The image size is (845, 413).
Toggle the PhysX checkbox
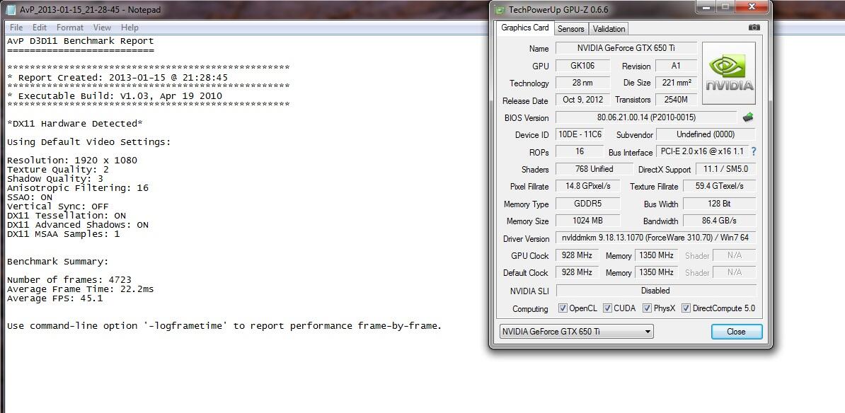[647, 308]
